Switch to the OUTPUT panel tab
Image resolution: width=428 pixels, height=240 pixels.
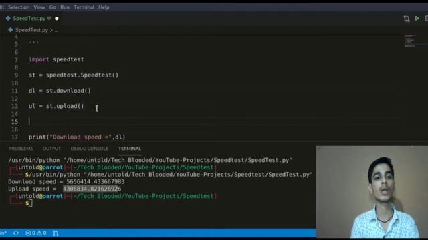[x=52, y=149]
